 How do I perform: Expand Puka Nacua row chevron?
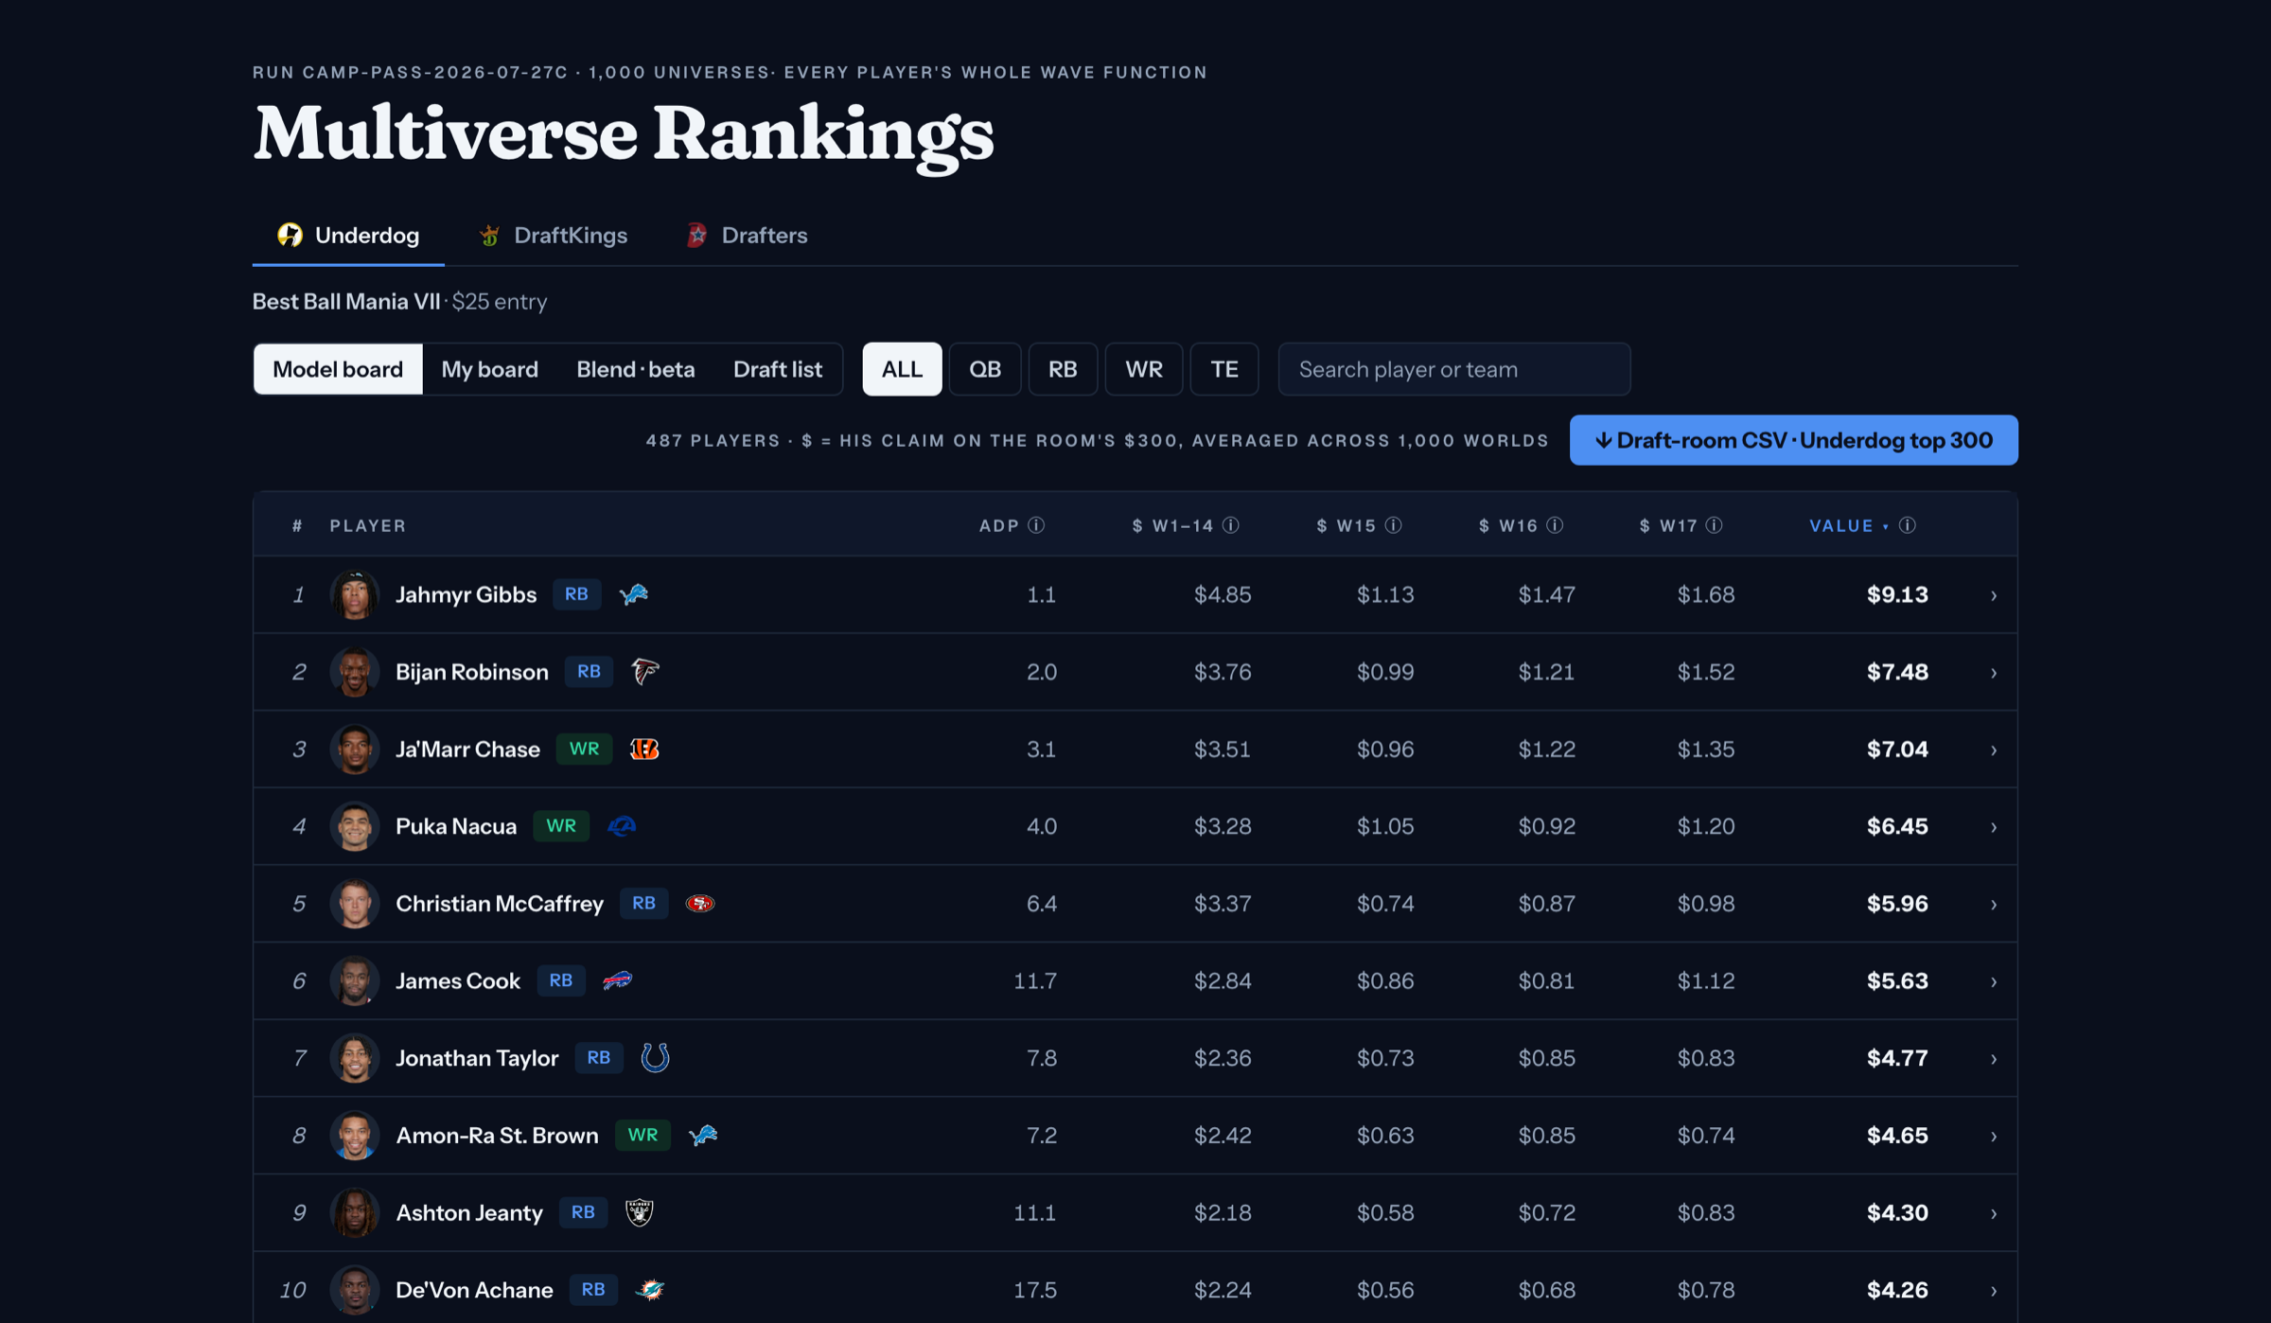pos(1994,827)
